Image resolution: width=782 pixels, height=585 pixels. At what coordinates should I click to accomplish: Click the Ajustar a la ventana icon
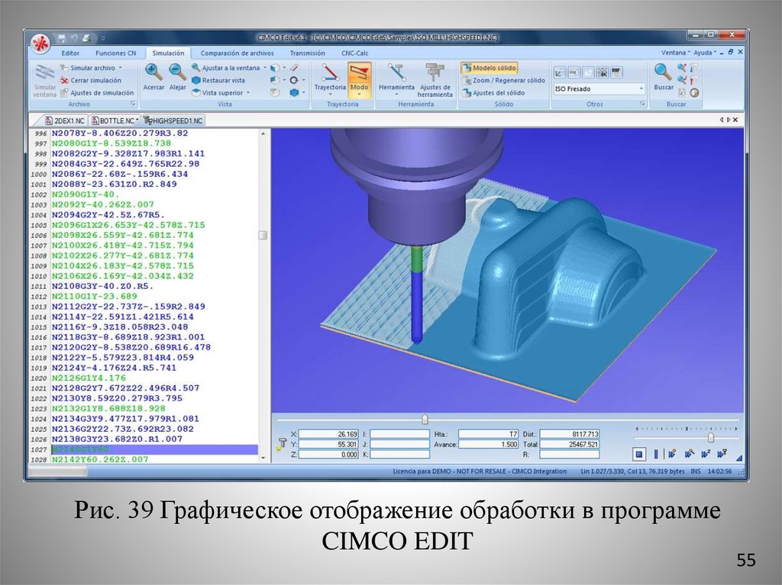(x=196, y=68)
